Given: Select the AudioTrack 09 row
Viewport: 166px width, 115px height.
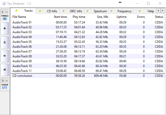Looking at the screenshot, I should click(88, 61).
